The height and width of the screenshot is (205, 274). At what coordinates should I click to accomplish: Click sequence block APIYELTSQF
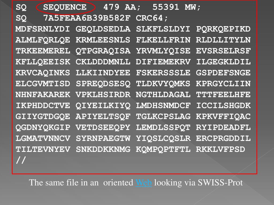pyautogui.click(x=103, y=116)
